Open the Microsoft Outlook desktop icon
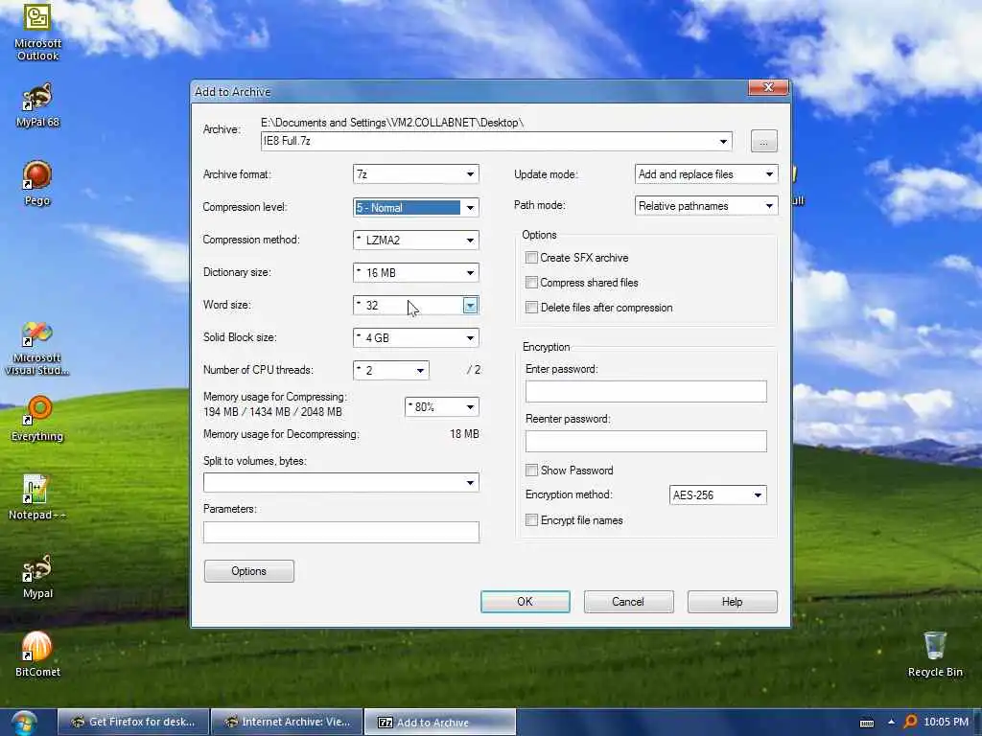The image size is (982, 736). click(x=37, y=32)
